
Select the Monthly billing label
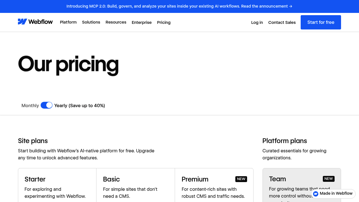coord(30,105)
